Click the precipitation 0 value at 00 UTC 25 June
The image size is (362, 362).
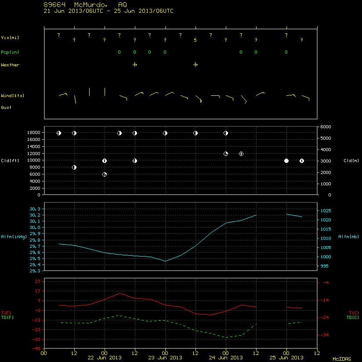[286, 52]
